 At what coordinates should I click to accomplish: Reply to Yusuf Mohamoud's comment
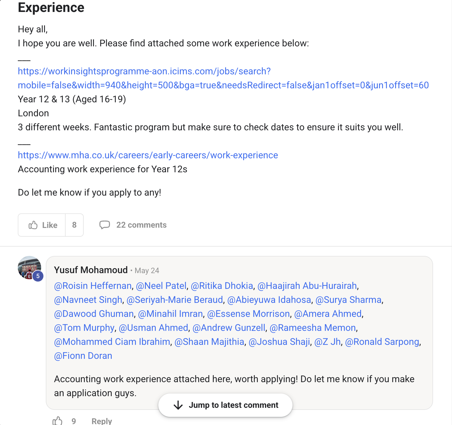point(102,421)
